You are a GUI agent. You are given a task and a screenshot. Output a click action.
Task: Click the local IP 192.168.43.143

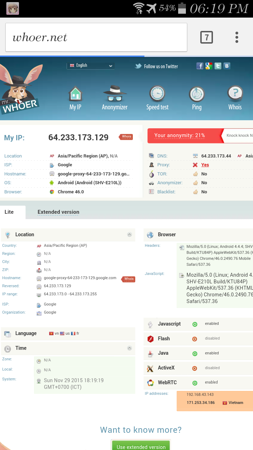point(200,394)
